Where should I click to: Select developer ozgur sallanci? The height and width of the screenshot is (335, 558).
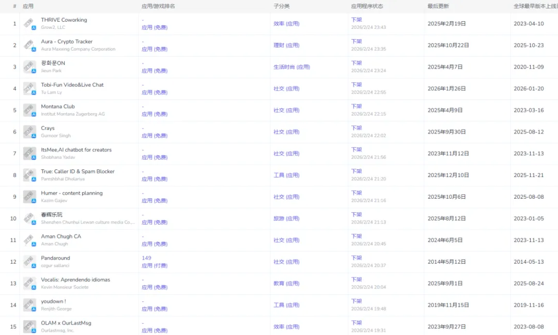pyautogui.click(x=55, y=266)
